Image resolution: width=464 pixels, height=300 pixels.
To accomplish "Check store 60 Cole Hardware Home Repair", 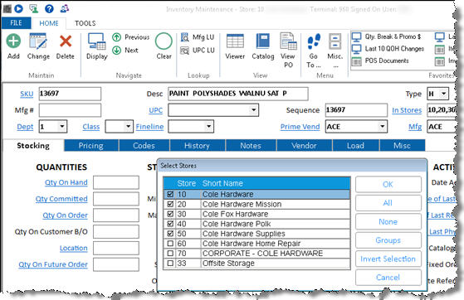I will [170, 244].
